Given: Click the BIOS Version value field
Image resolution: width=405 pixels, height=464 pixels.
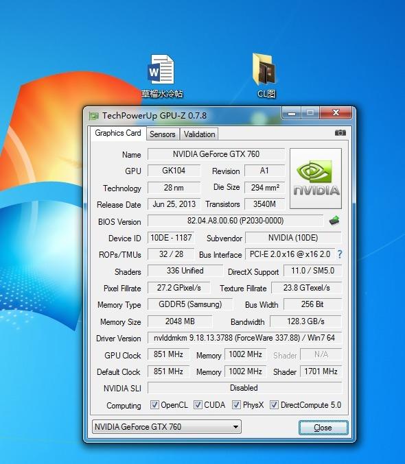Looking at the screenshot, I should [x=235, y=221].
